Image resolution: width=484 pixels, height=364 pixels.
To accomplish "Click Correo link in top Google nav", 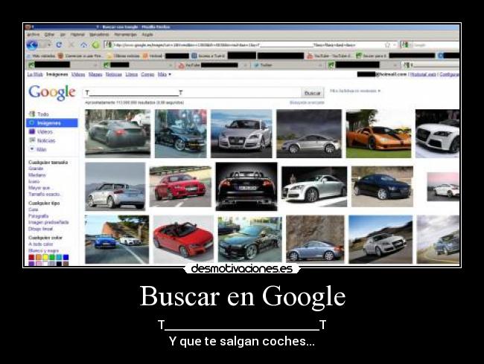I will (x=147, y=74).
